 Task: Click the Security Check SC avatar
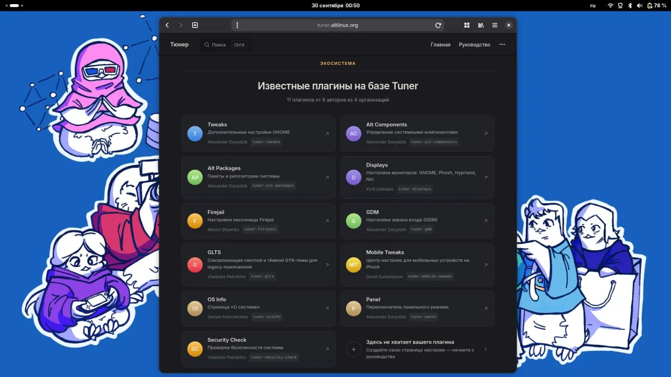point(195,349)
